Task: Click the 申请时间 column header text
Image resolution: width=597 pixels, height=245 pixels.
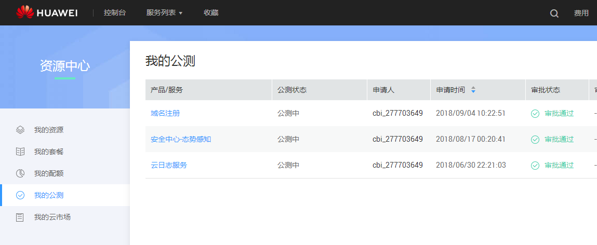Action: coord(450,90)
